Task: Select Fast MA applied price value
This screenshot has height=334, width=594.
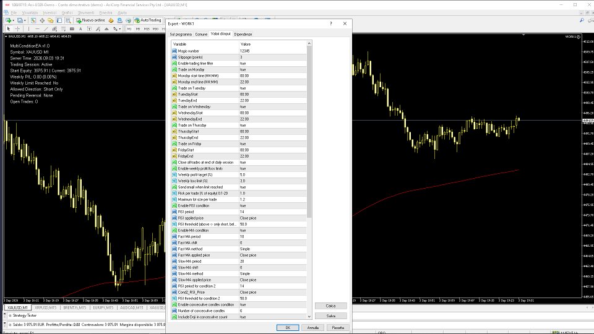Action: click(x=273, y=255)
